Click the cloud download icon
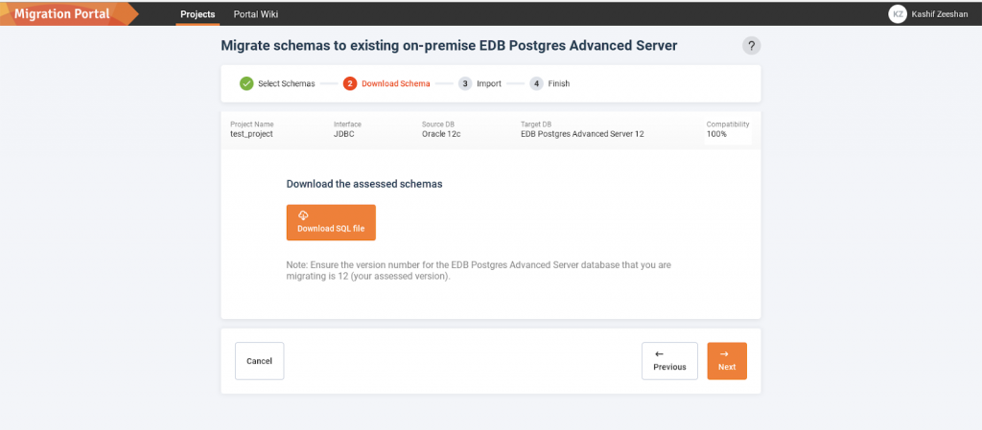982x430 pixels. [303, 215]
